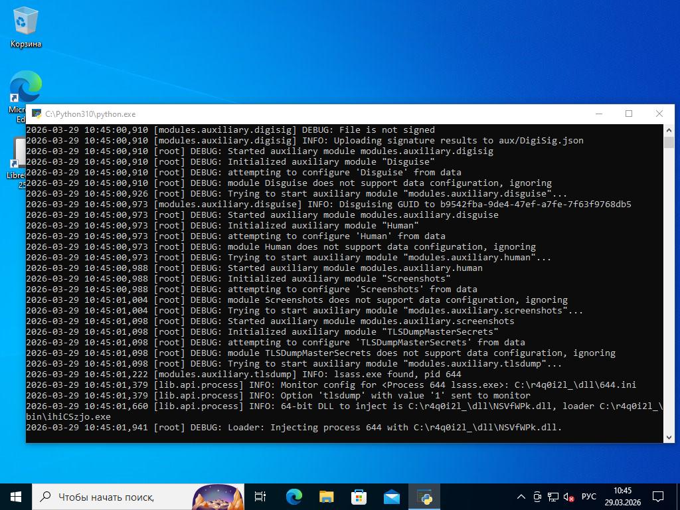Image resolution: width=680 pixels, height=510 pixels.
Task: Open Microsoft Store from the taskbar
Action: pos(359,496)
